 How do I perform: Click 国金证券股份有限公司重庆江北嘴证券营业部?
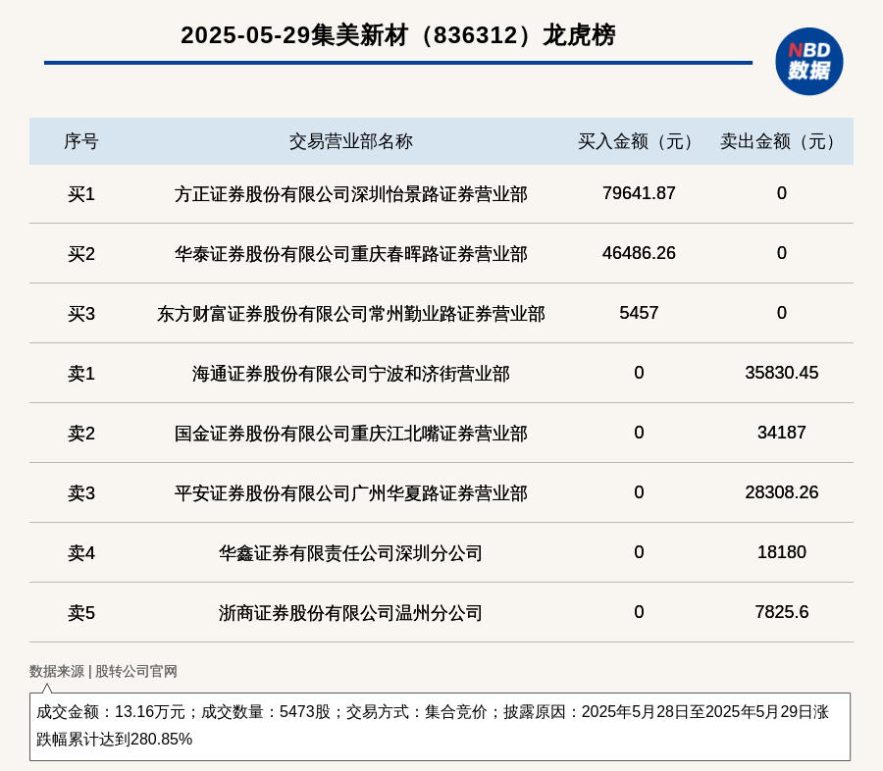pos(351,434)
